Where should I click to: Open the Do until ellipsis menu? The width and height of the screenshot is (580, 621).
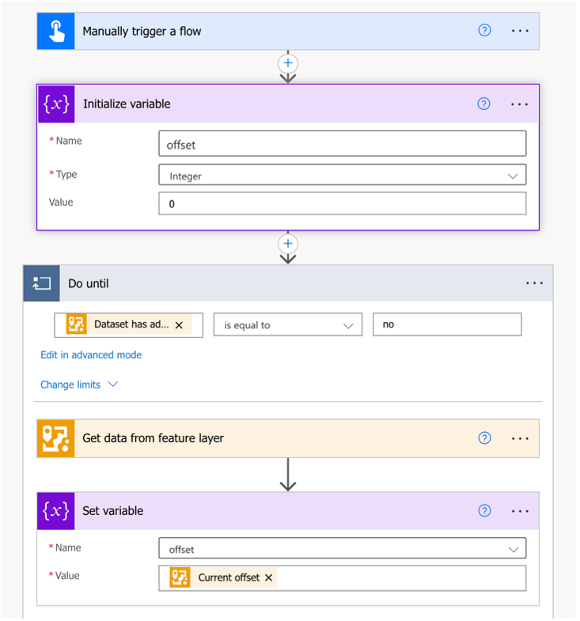pos(534,282)
